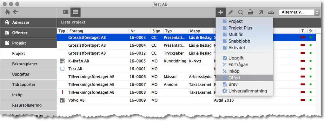Click the plus-document icon on Volvo AB row
Screen dimensions: 325x121
pyautogui.click(x=62, y=100)
